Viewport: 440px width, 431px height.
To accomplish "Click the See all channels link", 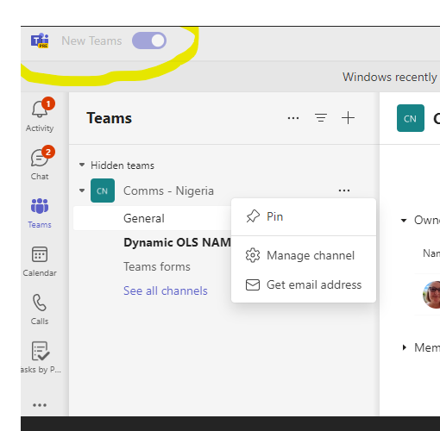I will coord(166,290).
